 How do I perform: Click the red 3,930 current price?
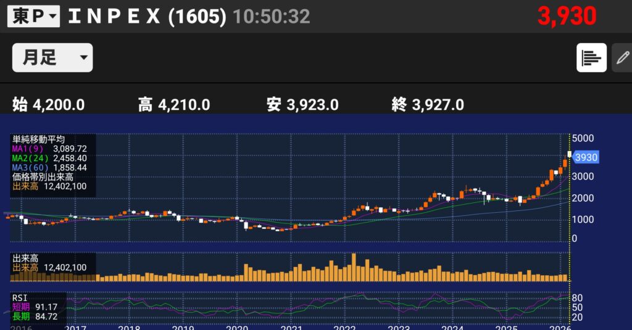click(566, 16)
